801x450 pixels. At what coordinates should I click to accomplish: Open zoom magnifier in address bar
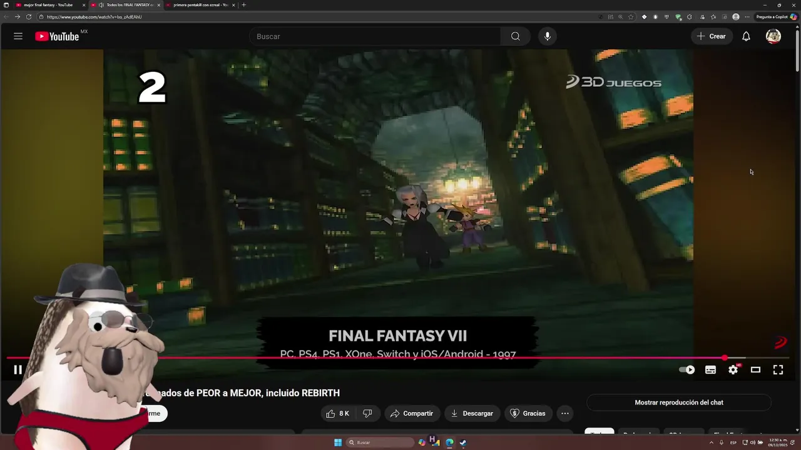[620, 17]
